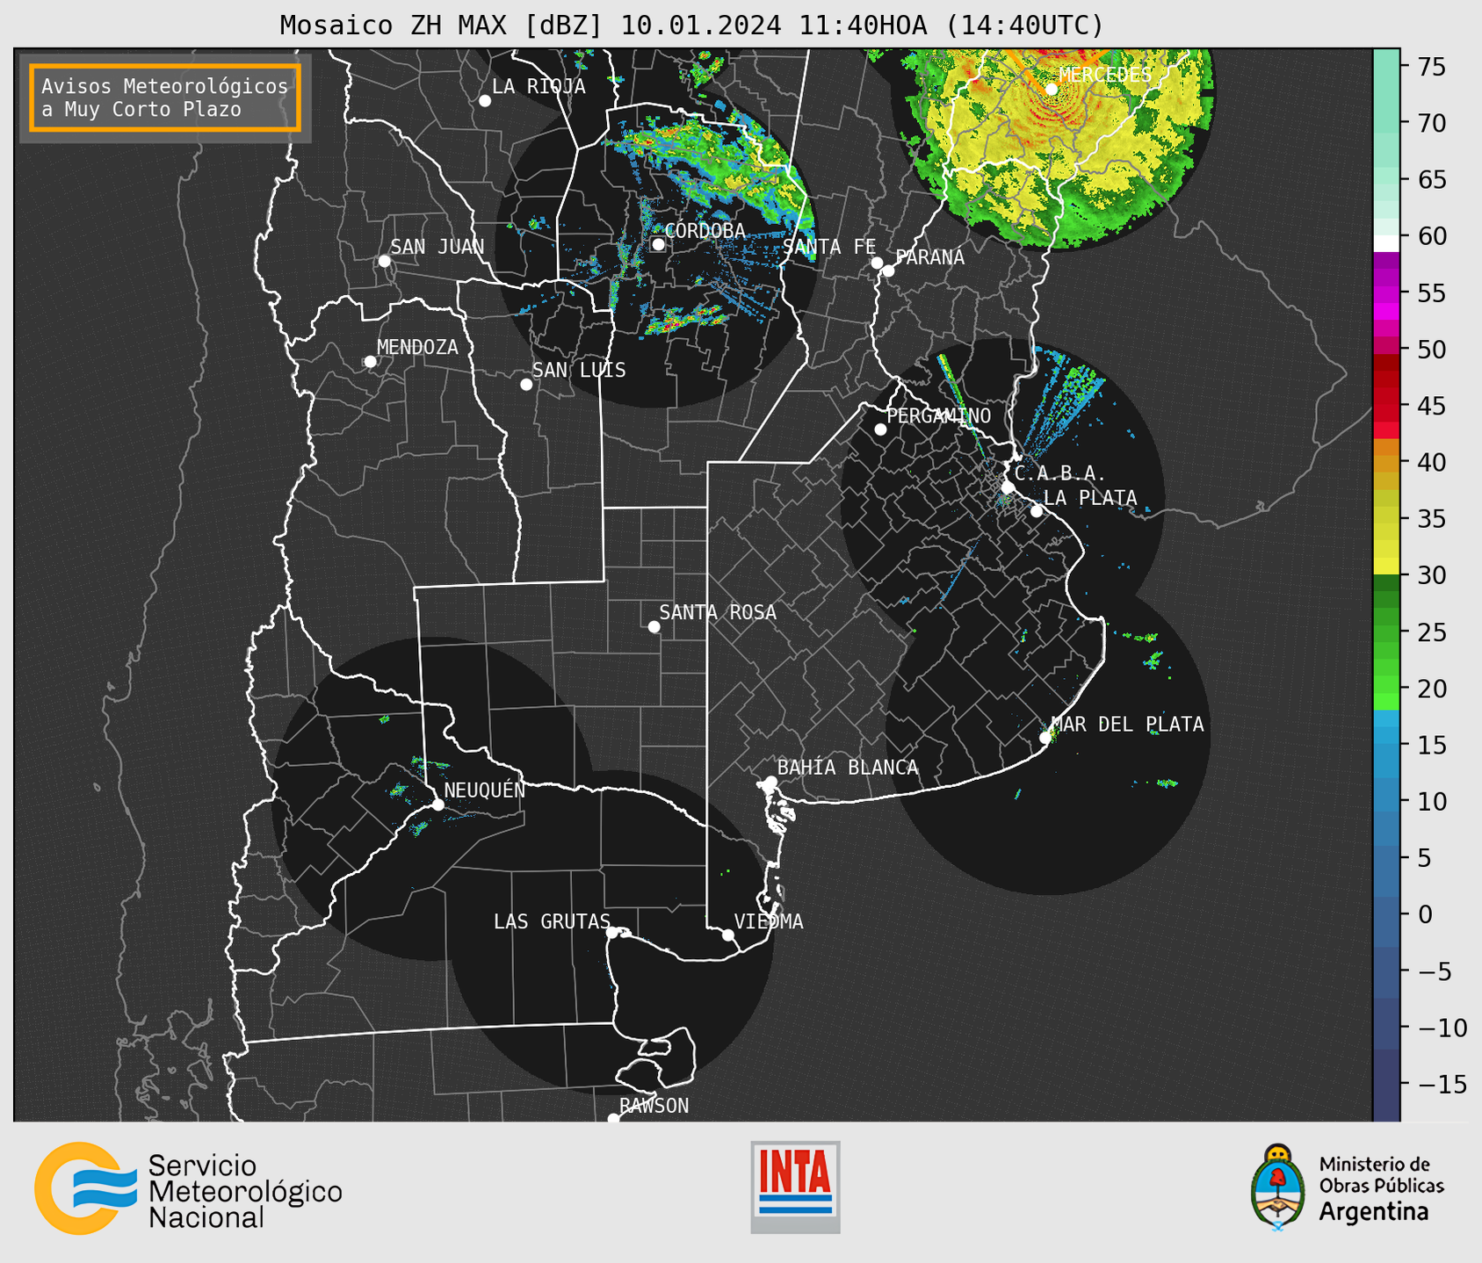Image resolution: width=1482 pixels, height=1263 pixels.
Task: Click the 60 dBZ white band on scale
Action: tap(1386, 243)
